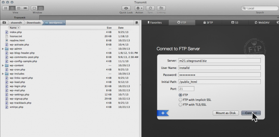Click the Connect button

251,113
